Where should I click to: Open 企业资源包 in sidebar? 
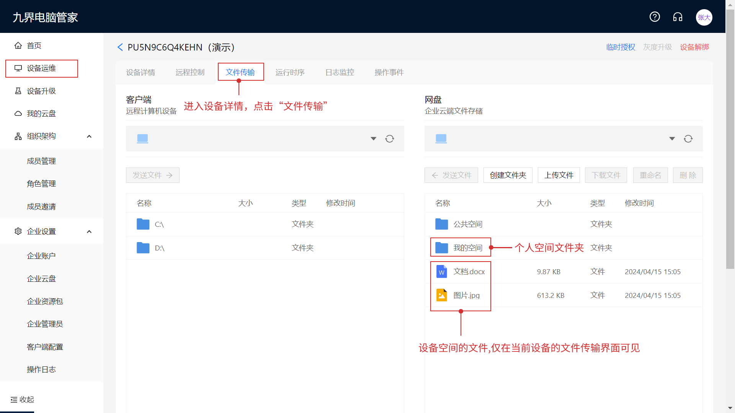point(45,301)
